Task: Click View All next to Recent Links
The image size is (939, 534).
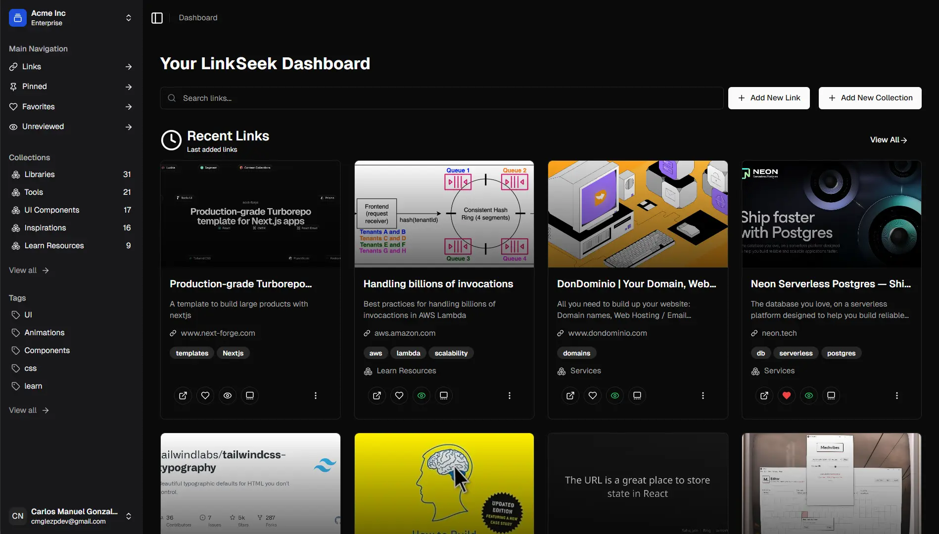Action: (x=888, y=139)
